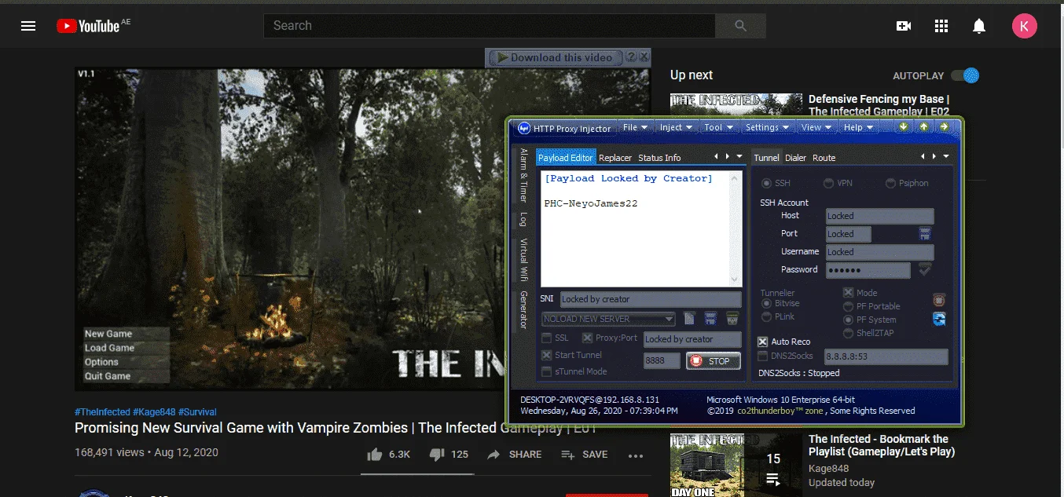Open the more actions ellipsis under the video
Image resolution: width=1064 pixels, height=497 pixels.
coord(636,455)
